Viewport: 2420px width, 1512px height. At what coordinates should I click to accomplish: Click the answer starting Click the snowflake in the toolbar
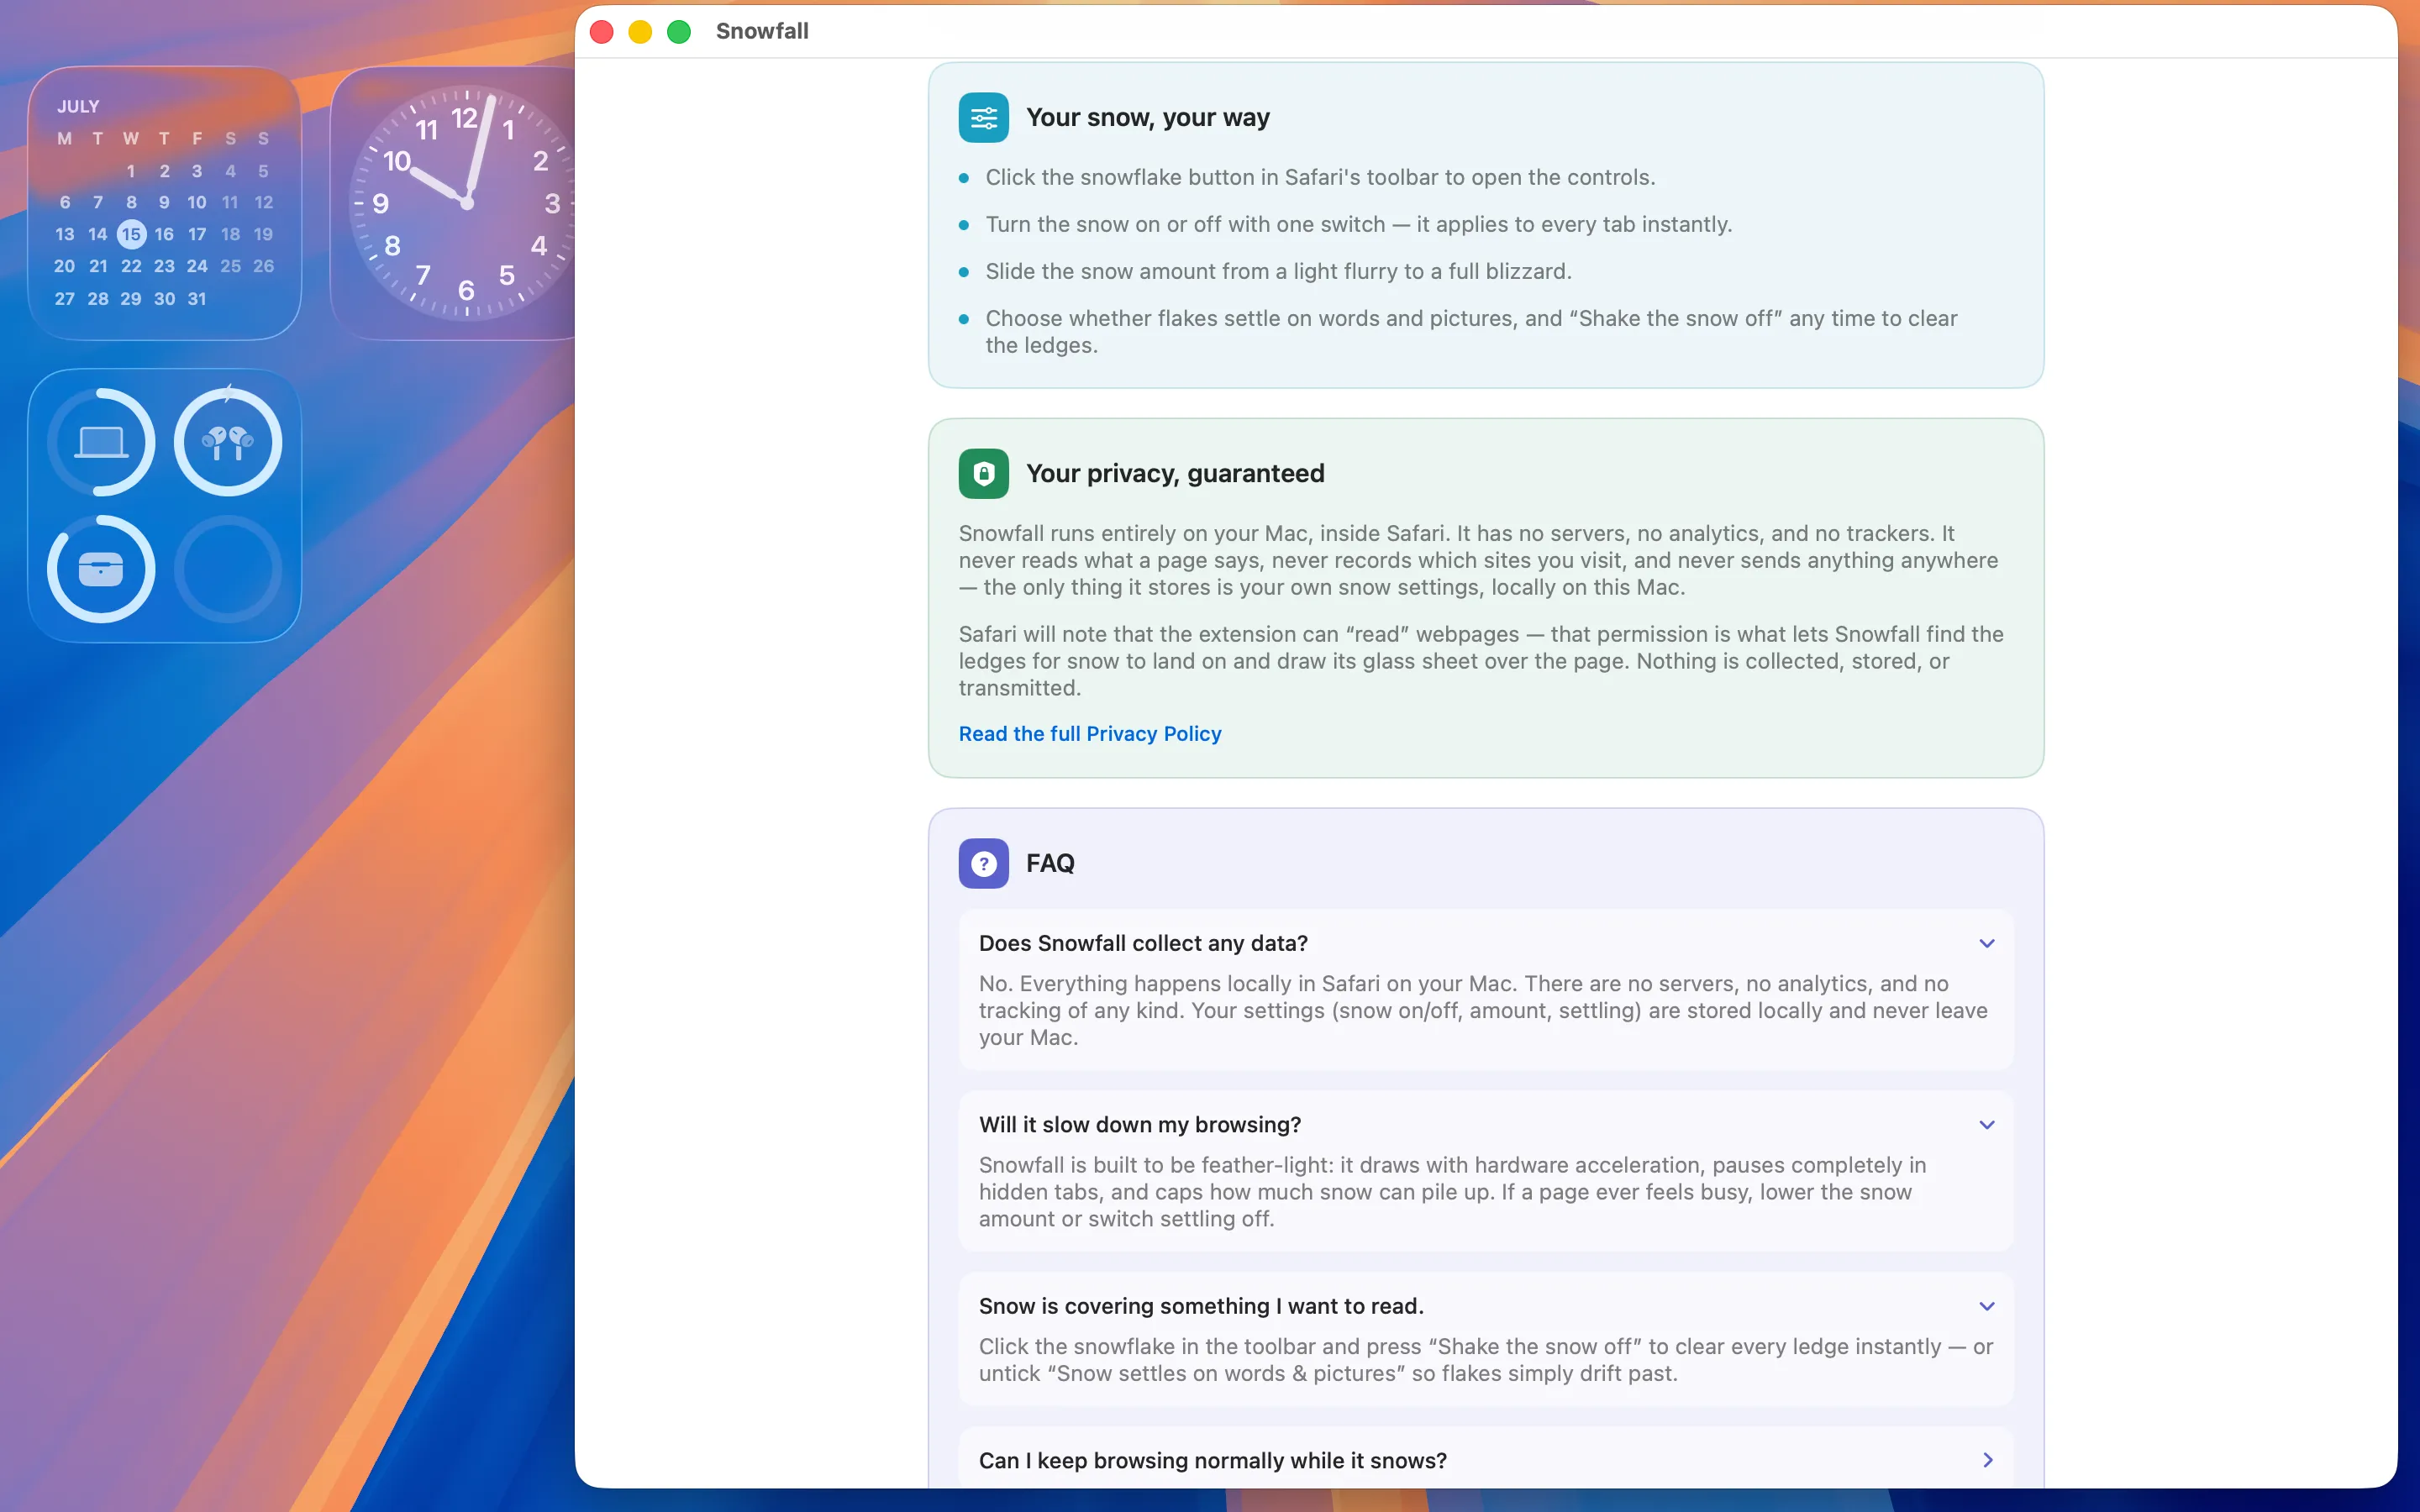point(1486,1360)
